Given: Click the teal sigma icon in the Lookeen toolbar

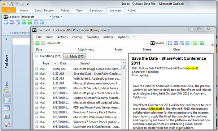Looking at the screenshot, I should point(187,43).
